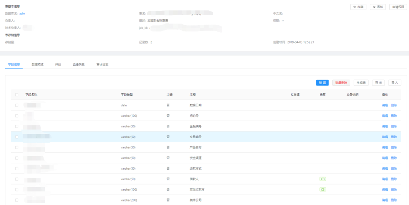
Task: Click the 导出 button
Action: [x=378, y=83]
